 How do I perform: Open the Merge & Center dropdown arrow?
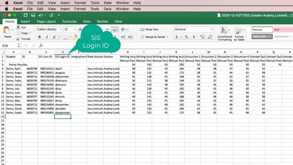point(168,37)
